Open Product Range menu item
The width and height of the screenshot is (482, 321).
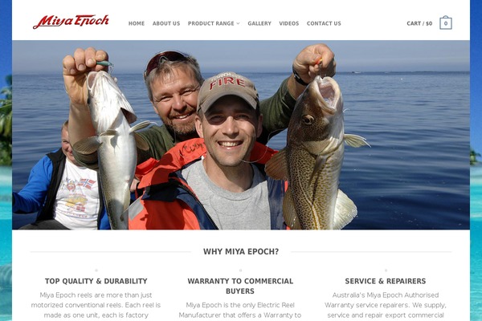[x=211, y=23]
